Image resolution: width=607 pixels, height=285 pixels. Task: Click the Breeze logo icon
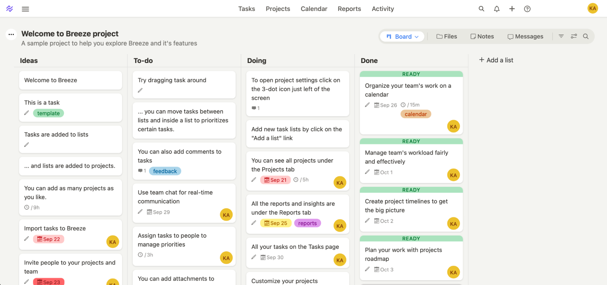9,9
